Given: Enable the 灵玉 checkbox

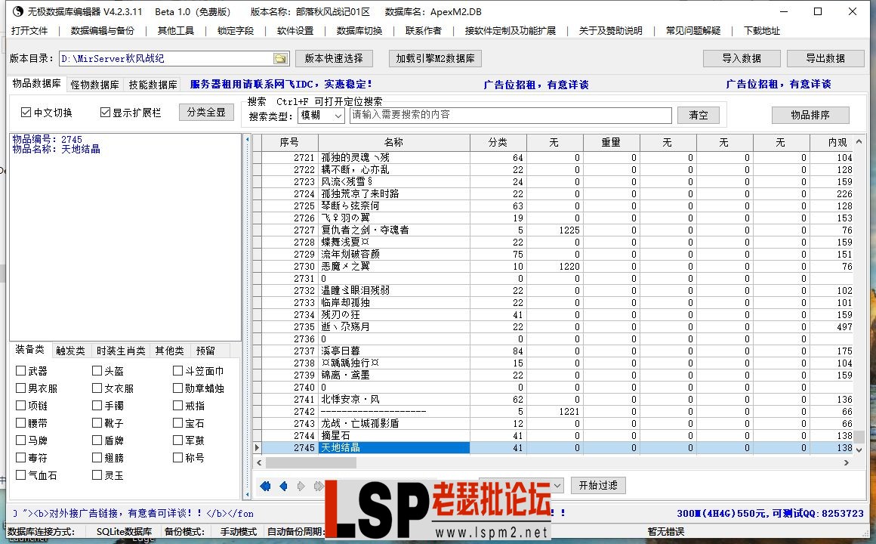Looking at the screenshot, I should tap(97, 474).
